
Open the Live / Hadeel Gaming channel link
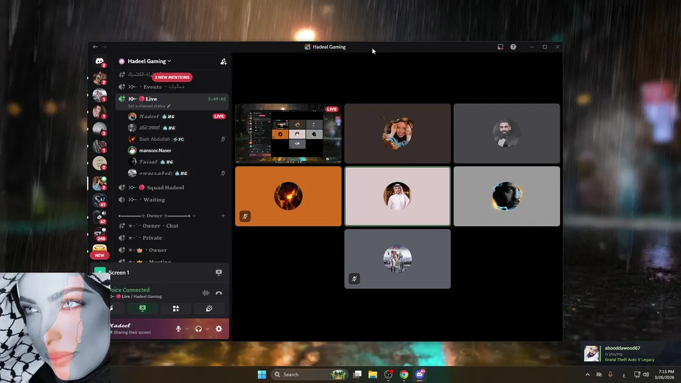click(x=135, y=297)
